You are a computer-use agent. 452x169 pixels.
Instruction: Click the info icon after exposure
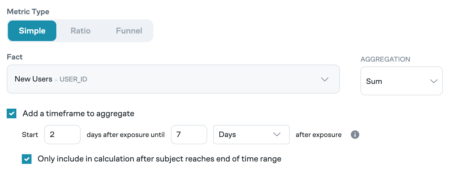tap(355, 135)
